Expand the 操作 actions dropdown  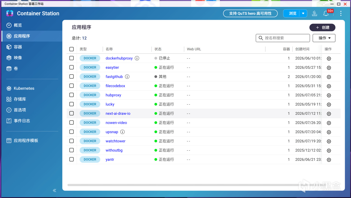point(324,38)
